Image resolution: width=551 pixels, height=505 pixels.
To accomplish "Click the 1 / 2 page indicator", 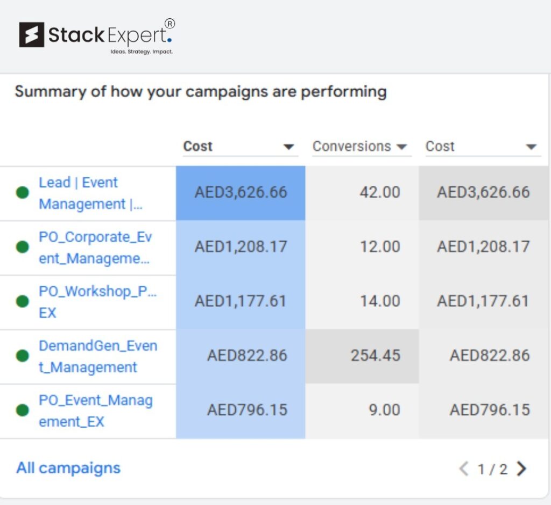I will 492,468.
